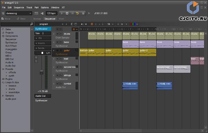Screen dimensions: 208x133
Task: Click the metronome icon next to bpm
Action: pos(42,13)
